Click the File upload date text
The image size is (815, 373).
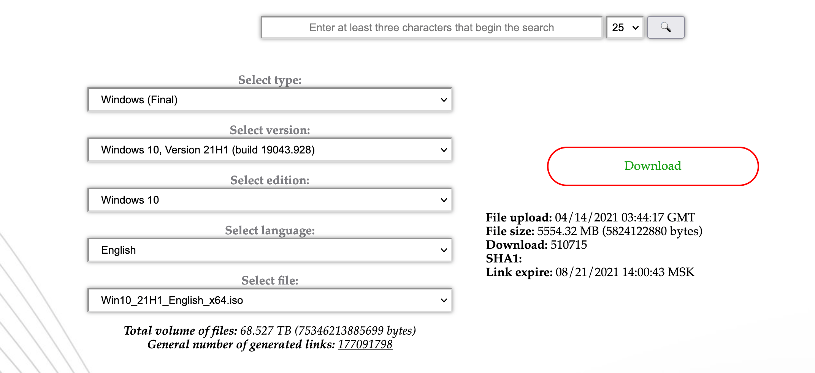coord(625,217)
